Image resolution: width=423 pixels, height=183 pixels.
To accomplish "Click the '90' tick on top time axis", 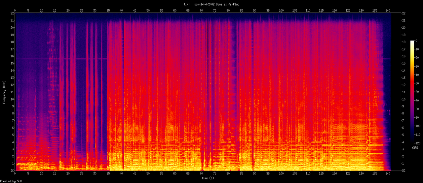I will coord(255,11).
